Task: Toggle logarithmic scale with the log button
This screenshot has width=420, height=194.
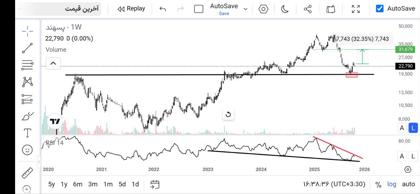Action: (391, 184)
